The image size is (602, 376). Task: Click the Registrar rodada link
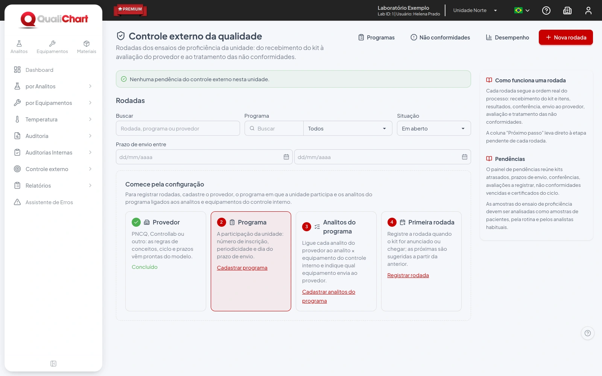pos(408,275)
